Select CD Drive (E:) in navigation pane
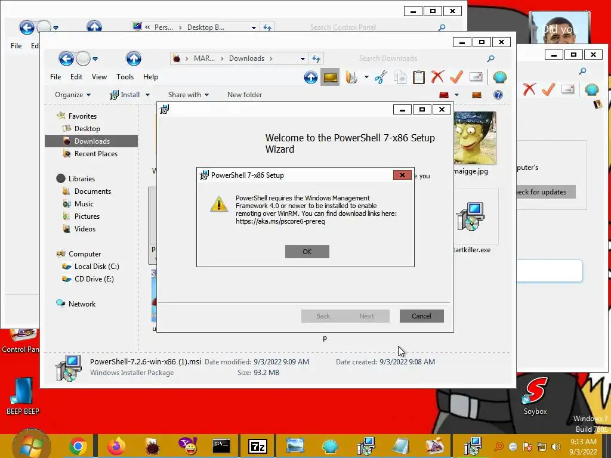This screenshot has height=458, width=611. pos(94,279)
